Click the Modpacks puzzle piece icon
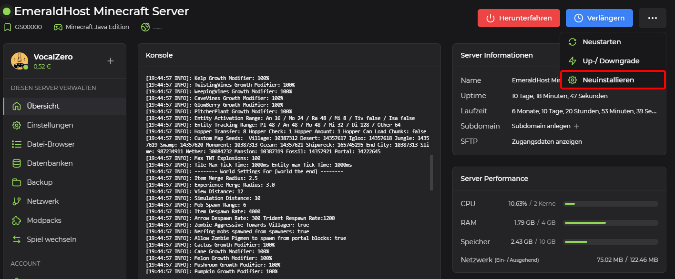The image size is (675, 279). 17,220
